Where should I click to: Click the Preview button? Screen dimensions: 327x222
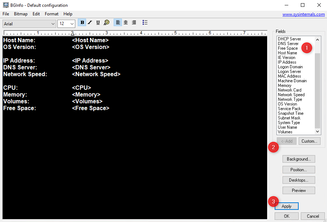click(299, 191)
